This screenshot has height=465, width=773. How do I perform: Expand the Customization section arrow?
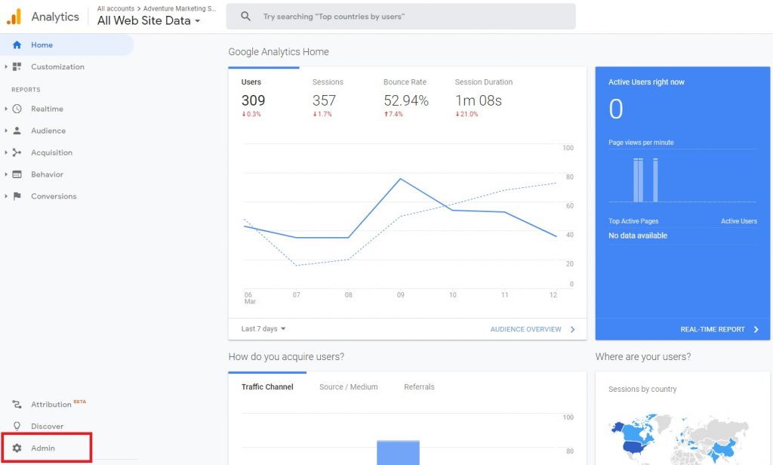pyautogui.click(x=6, y=66)
